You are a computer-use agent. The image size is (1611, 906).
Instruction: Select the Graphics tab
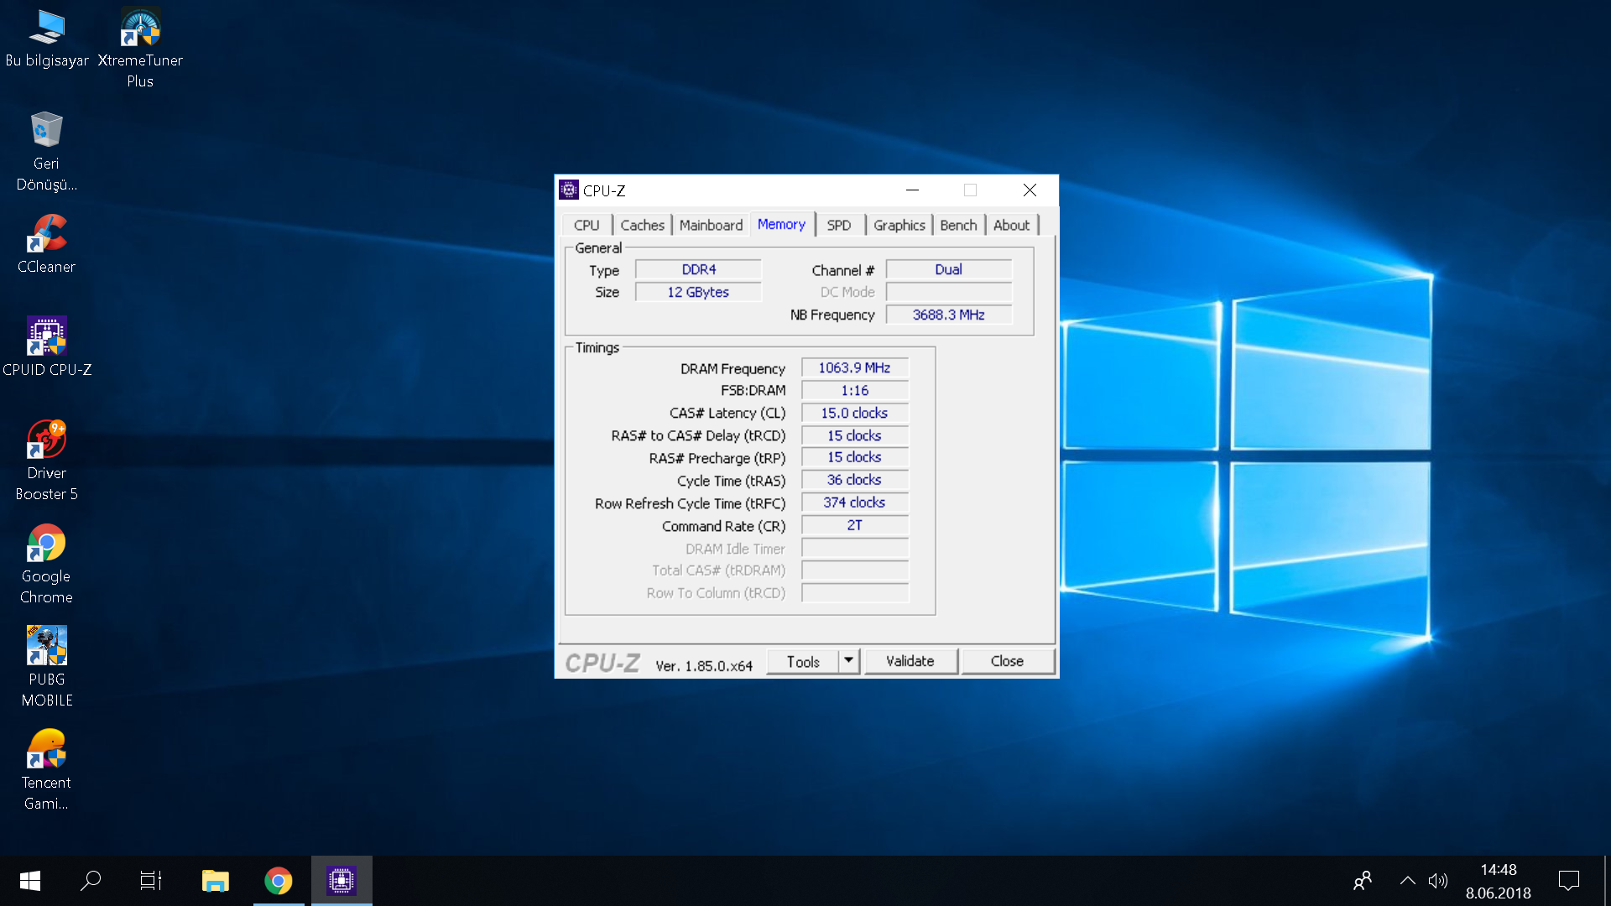(897, 225)
